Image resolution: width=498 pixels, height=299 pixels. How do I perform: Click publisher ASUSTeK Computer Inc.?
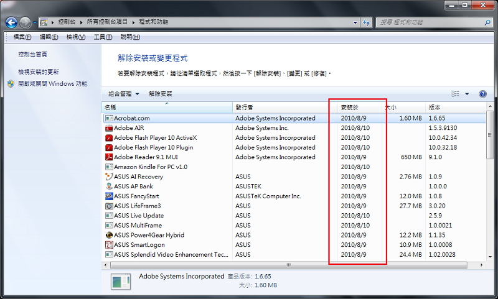(x=268, y=196)
